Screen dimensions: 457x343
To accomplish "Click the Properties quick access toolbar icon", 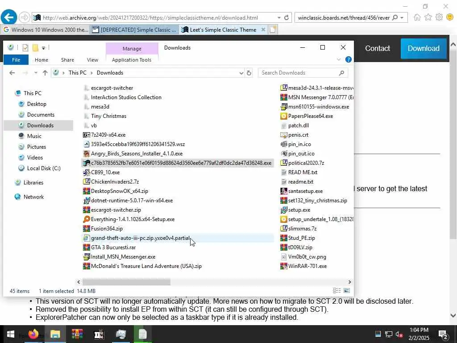I will [25, 47].
